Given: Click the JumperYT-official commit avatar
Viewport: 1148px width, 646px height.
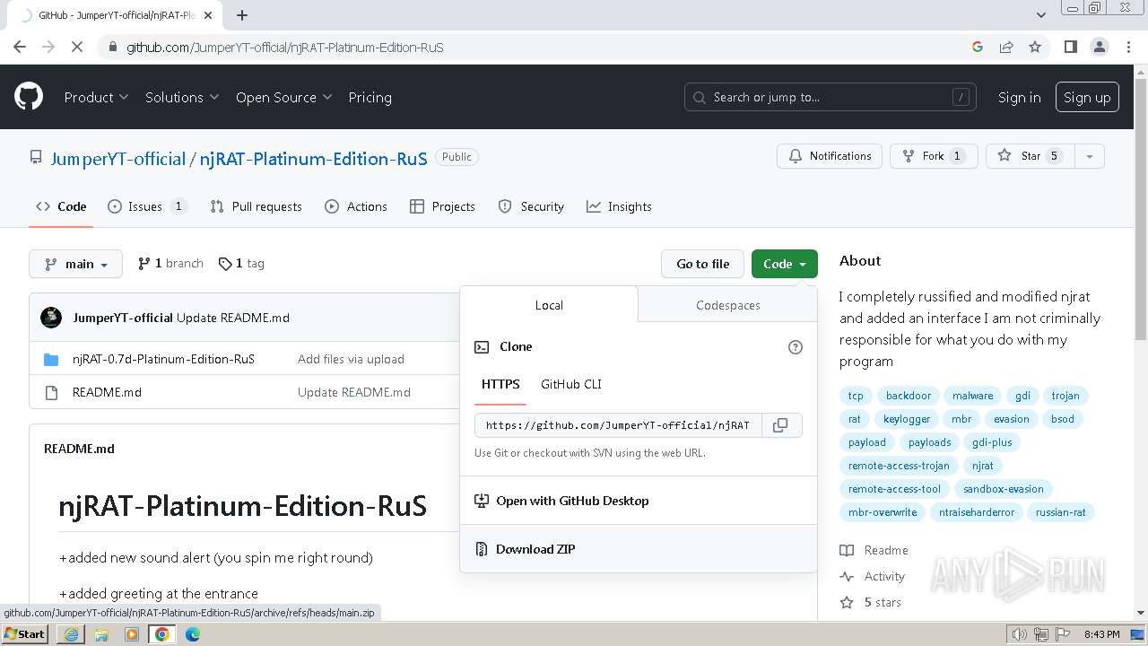Looking at the screenshot, I should pyautogui.click(x=51, y=318).
